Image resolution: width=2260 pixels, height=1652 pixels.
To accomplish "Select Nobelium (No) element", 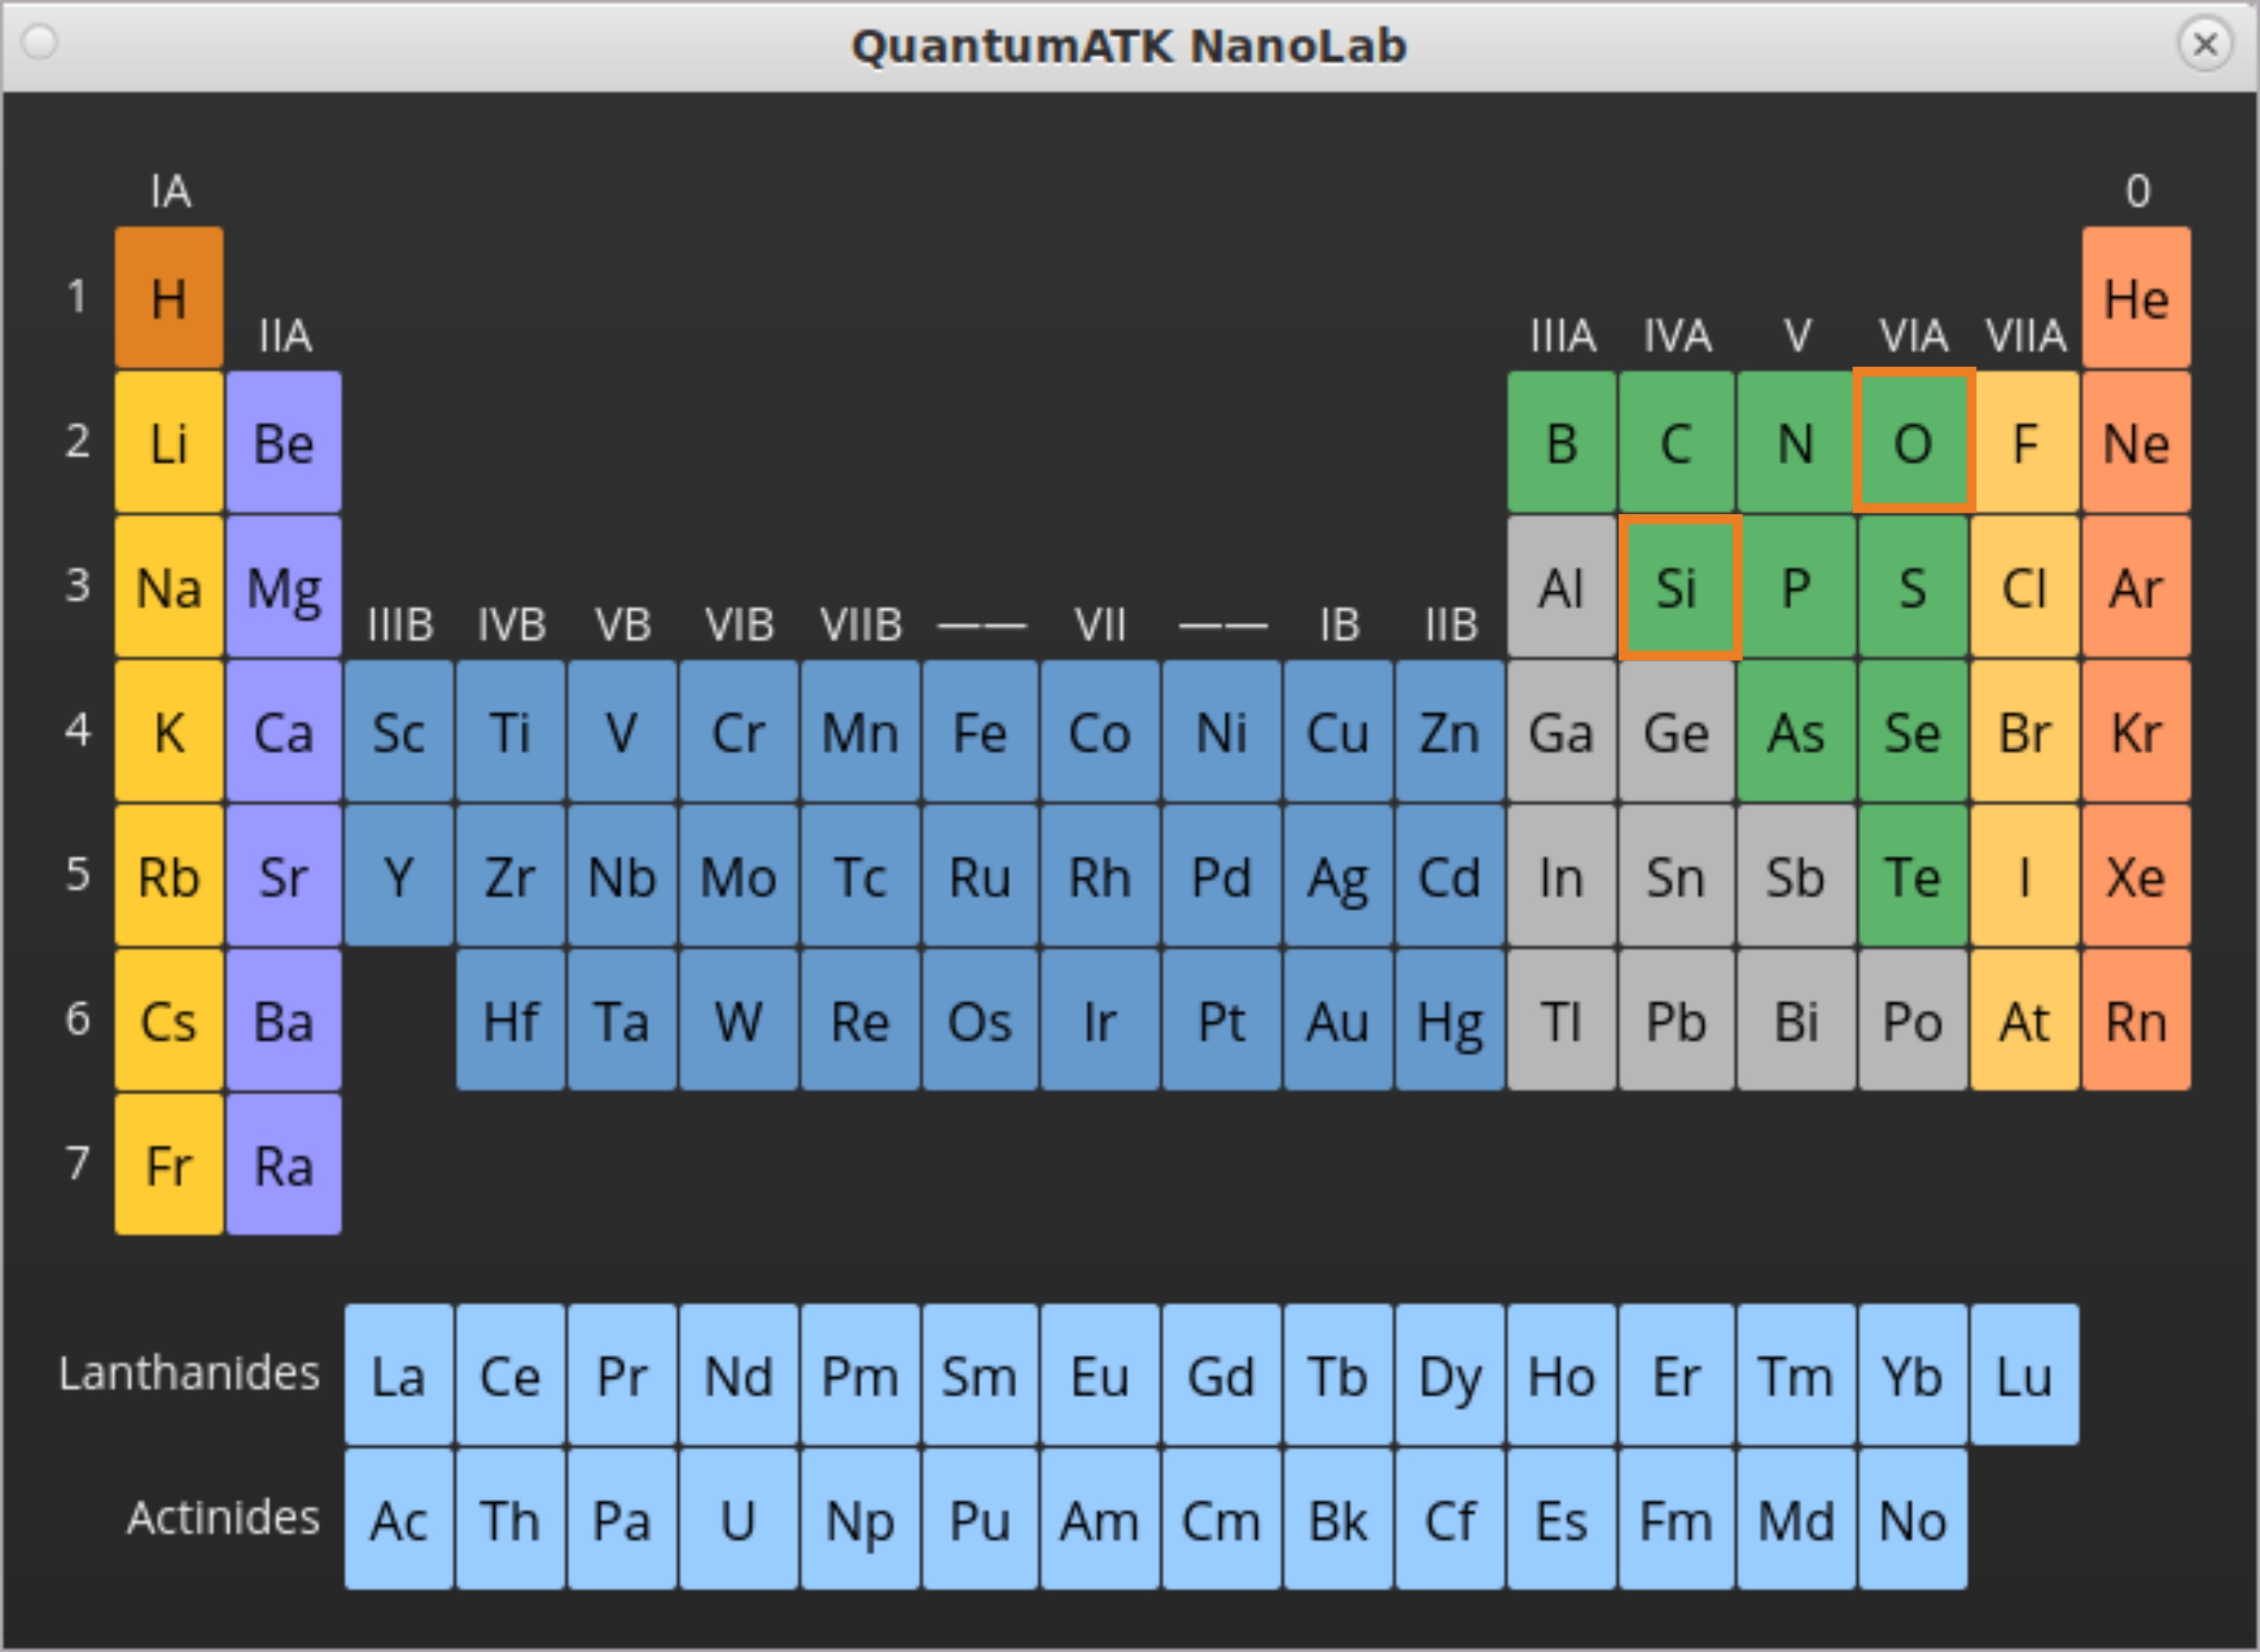I will point(1913,1519).
